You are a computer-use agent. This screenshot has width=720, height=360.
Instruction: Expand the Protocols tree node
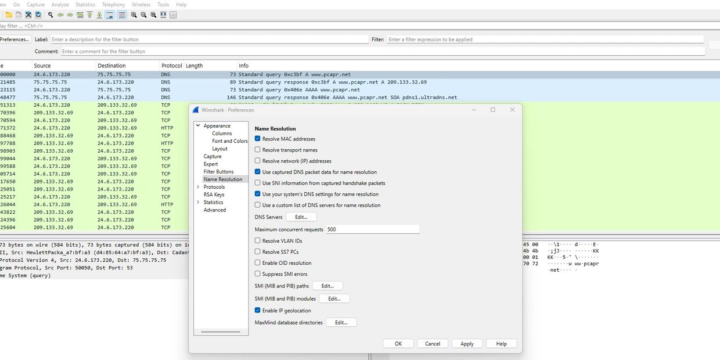point(198,187)
